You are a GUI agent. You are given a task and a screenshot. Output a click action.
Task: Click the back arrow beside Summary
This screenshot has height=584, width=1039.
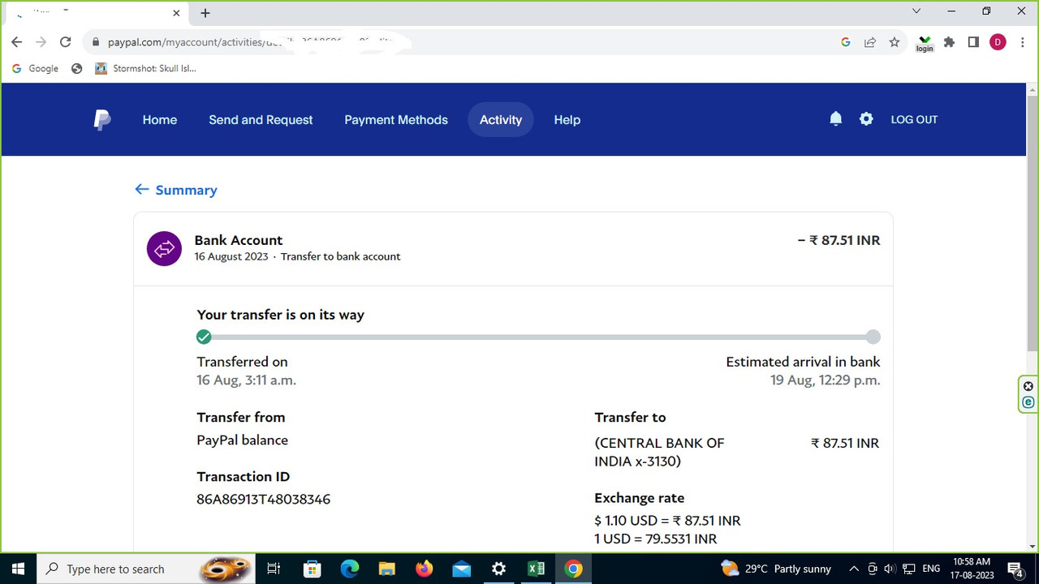pyautogui.click(x=142, y=189)
